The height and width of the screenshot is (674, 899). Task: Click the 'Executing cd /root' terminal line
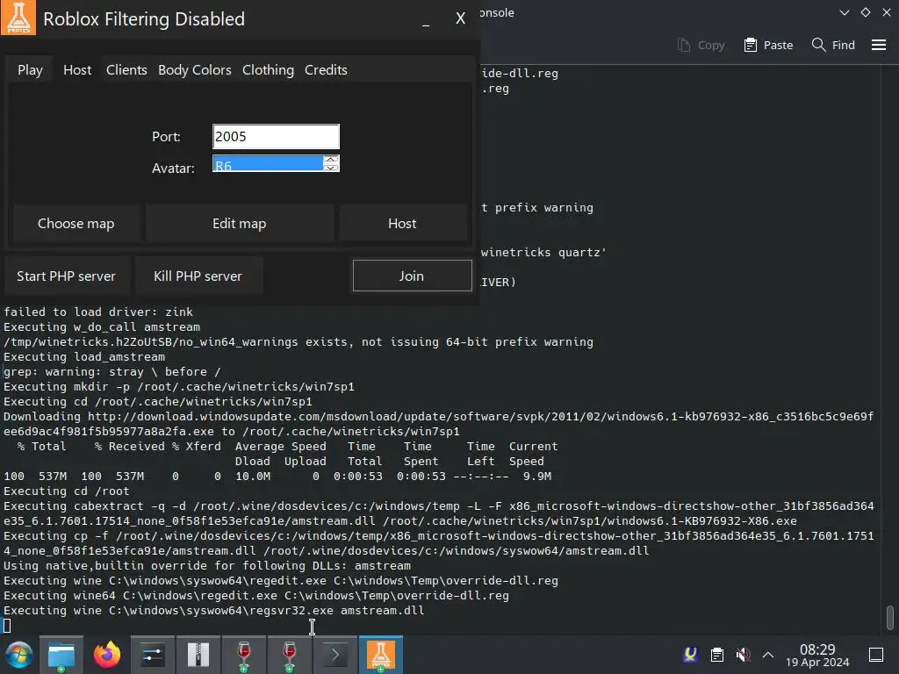tap(67, 491)
